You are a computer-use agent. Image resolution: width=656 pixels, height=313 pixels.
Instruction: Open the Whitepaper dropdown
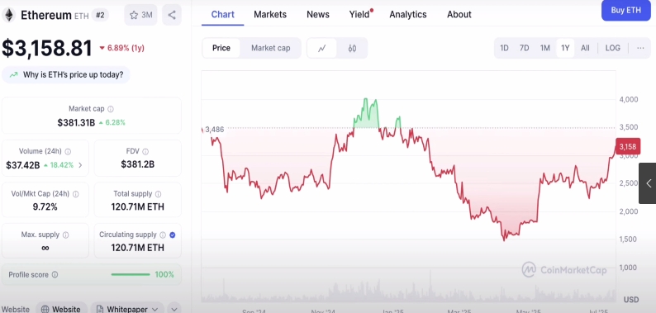(127, 309)
